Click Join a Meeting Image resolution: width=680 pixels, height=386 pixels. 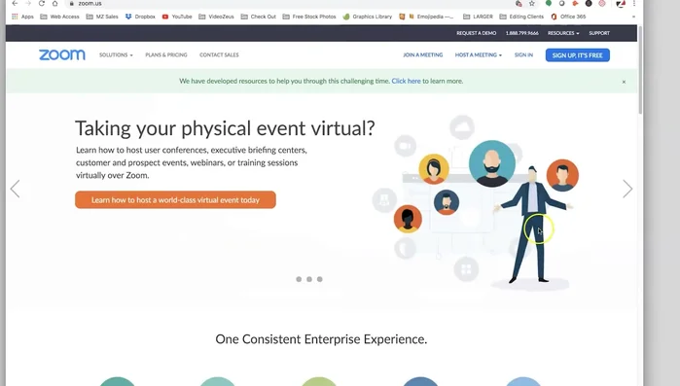(423, 55)
